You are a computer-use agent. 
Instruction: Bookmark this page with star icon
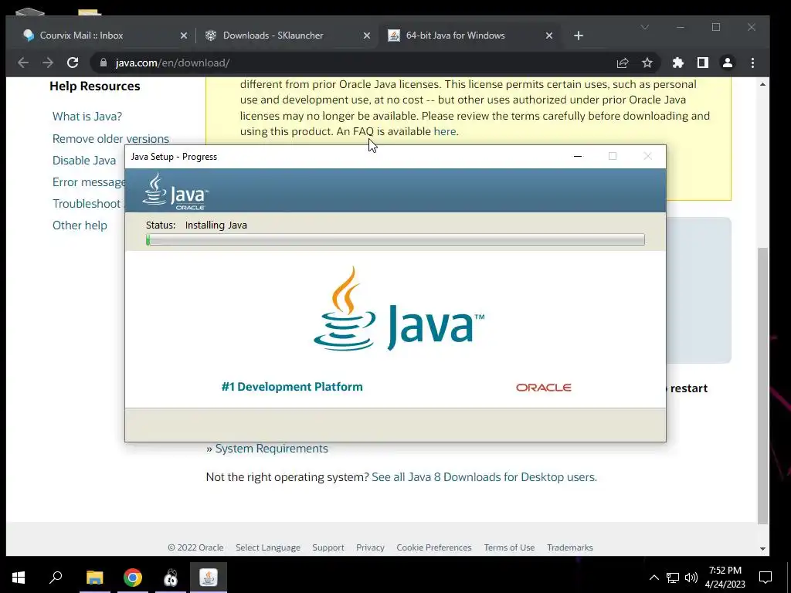[x=647, y=63]
